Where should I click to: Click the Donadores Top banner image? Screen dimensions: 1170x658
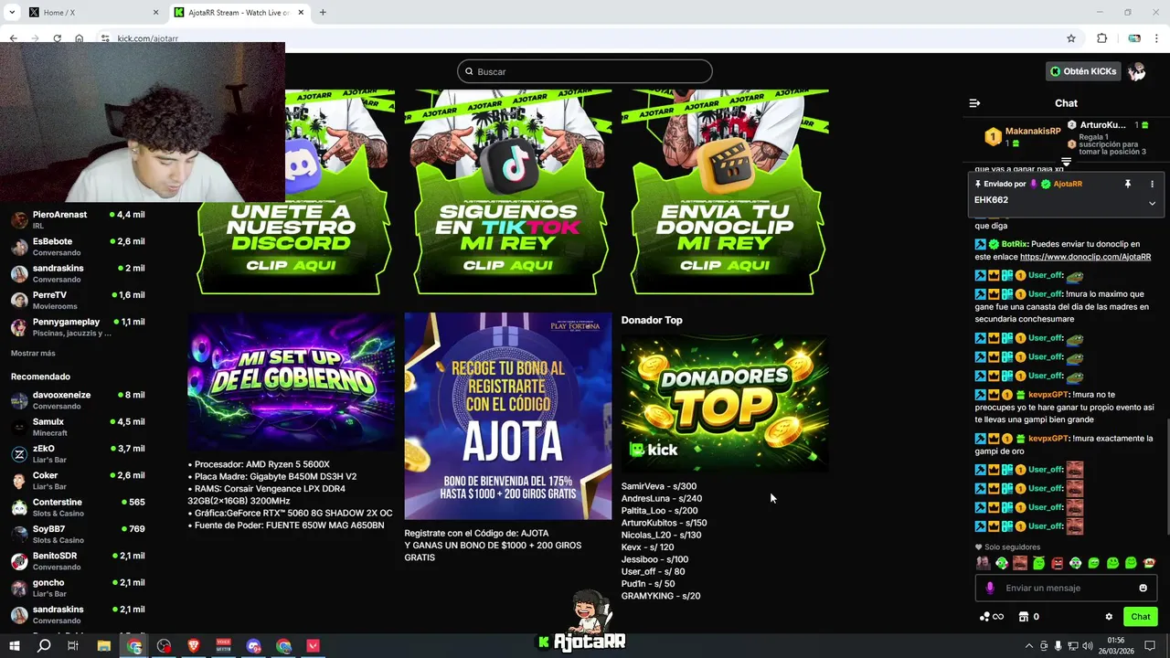click(x=725, y=403)
